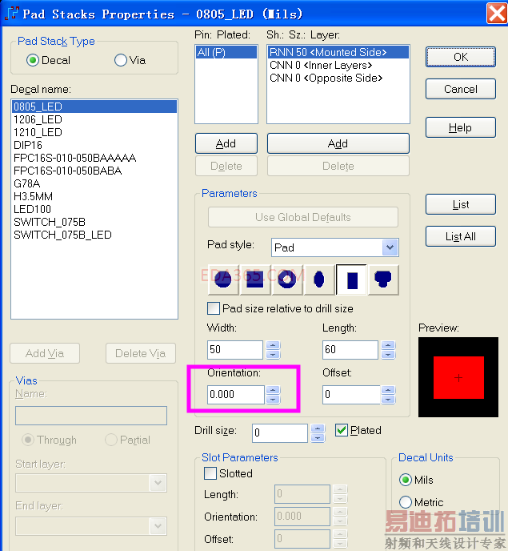Select decal FPC16S-010-050BABA
The width and height of the screenshot is (508, 551).
94,171
